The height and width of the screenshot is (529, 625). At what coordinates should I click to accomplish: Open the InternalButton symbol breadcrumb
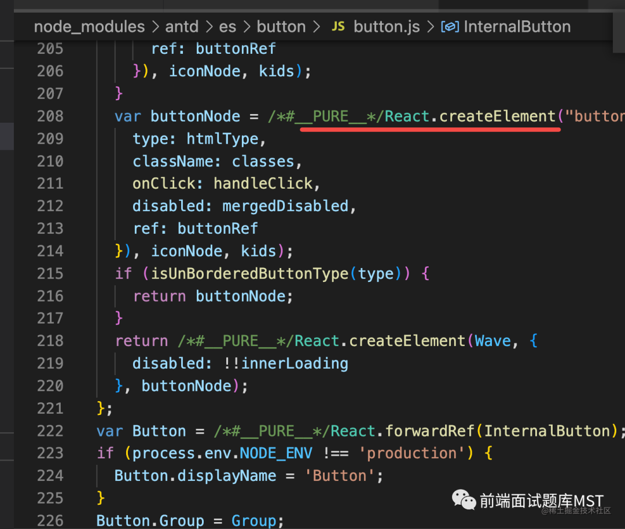click(x=517, y=27)
